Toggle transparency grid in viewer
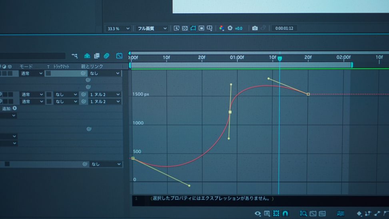The image size is (389, 219). (185, 28)
